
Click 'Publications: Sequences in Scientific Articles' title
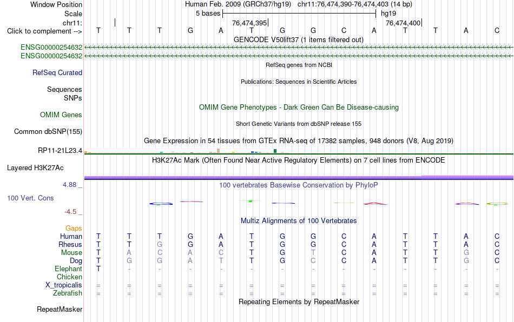(x=299, y=82)
